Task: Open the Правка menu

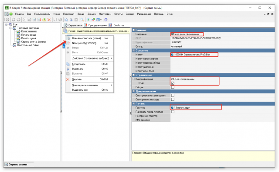Action: pos(19,14)
